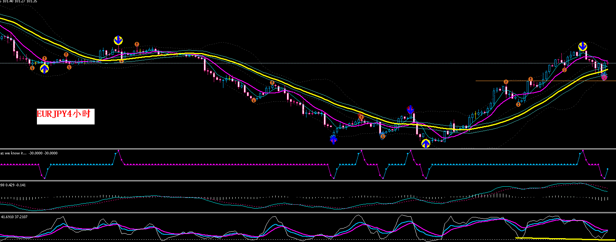
Task: Click the plain blue down-arrow sell marker
Action: [x=410, y=110]
